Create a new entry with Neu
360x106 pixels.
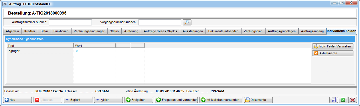[18, 100]
